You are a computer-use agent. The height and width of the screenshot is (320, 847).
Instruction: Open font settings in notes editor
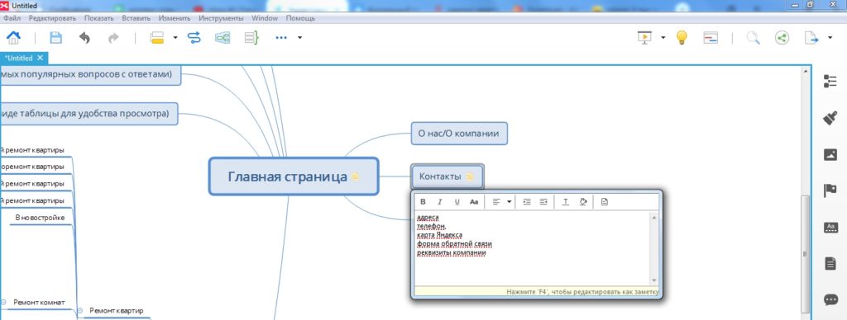coord(474,201)
